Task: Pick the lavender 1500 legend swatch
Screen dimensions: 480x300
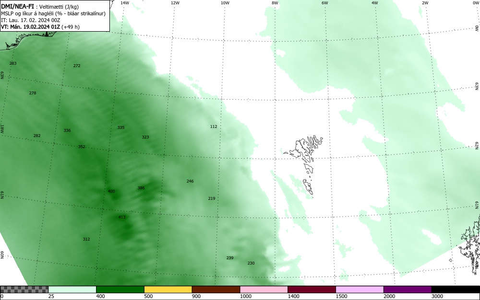Action: pyautogui.click(x=360, y=289)
